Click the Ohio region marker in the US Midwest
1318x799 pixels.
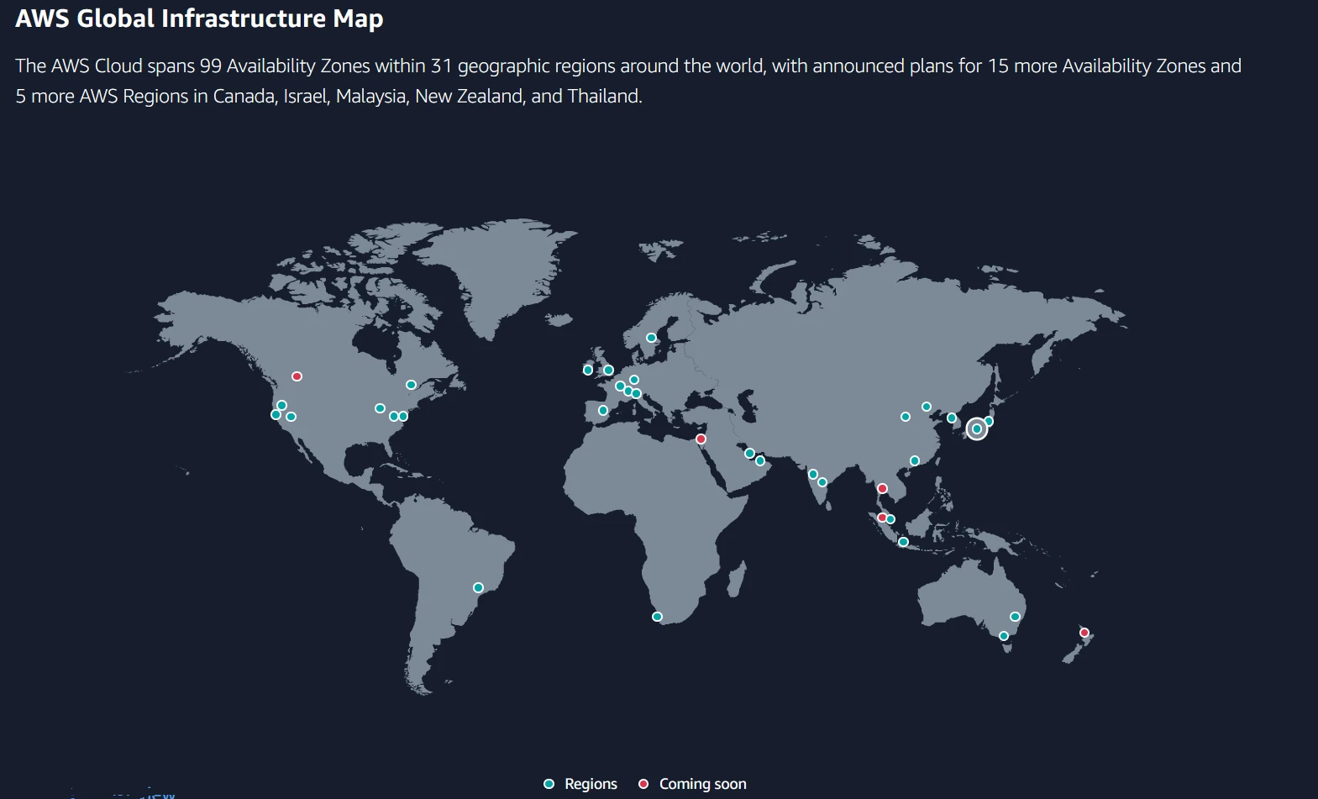pyautogui.click(x=380, y=408)
